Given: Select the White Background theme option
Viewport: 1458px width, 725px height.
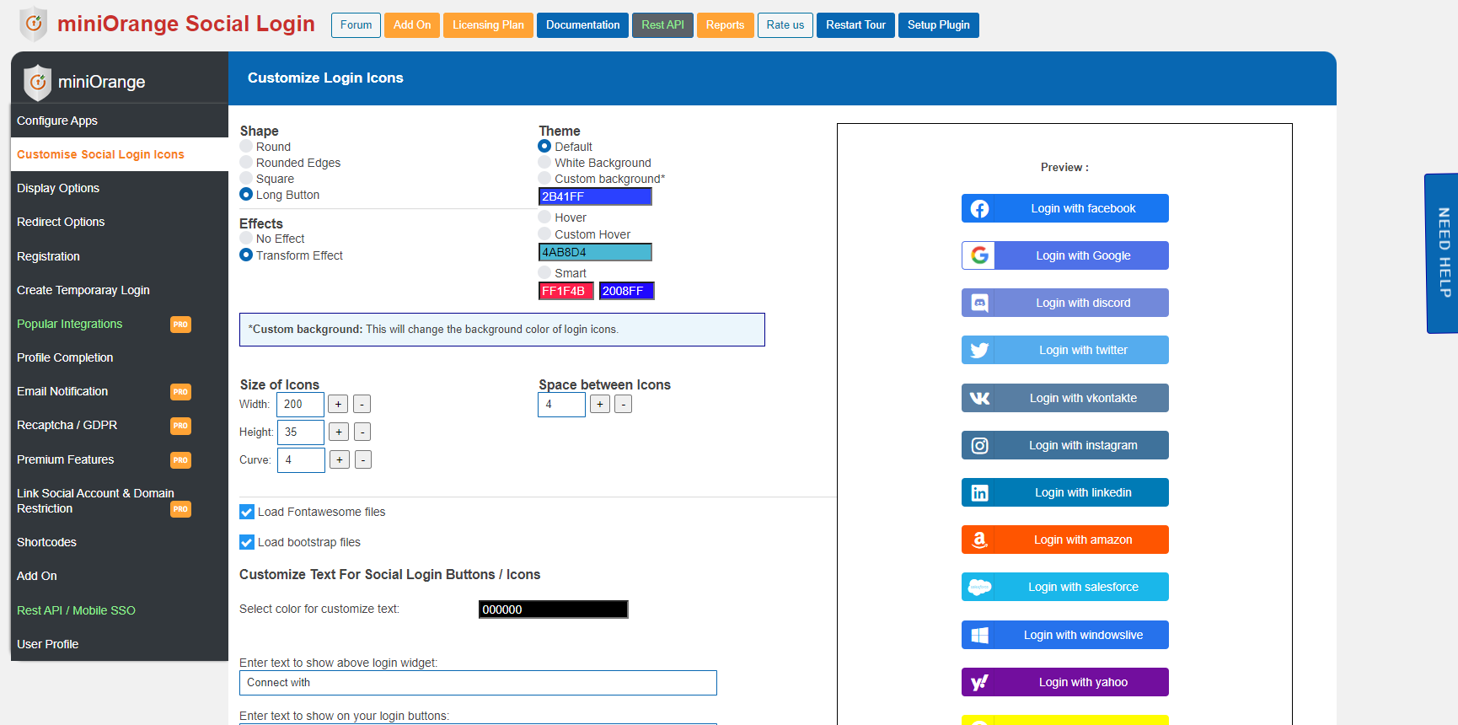Looking at the screenshot, I should pyautogui.click(x=544, y=162).
